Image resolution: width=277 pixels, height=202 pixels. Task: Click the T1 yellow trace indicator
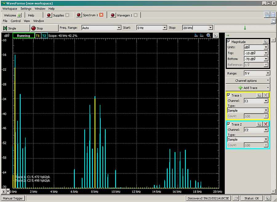pos(38,36)
